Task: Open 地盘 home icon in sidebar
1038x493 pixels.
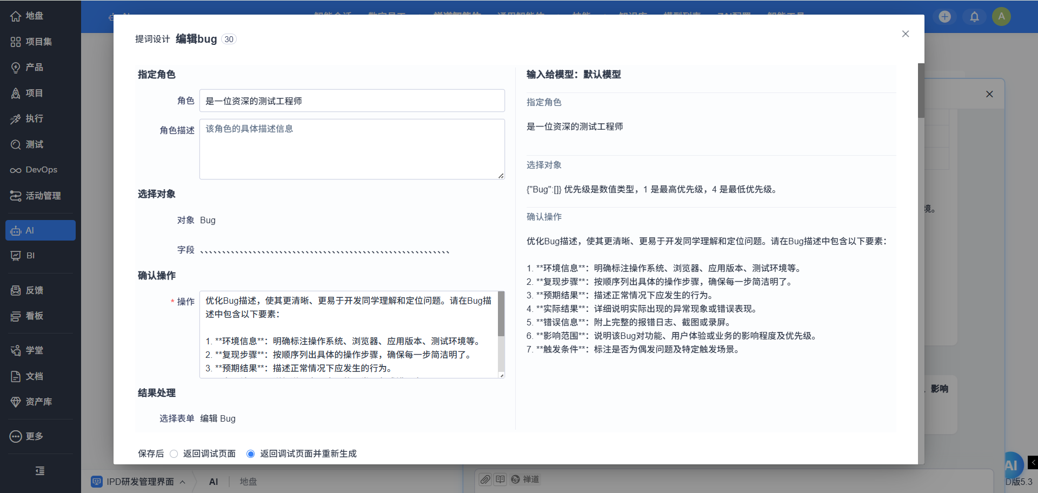Action: click(16, 16)
